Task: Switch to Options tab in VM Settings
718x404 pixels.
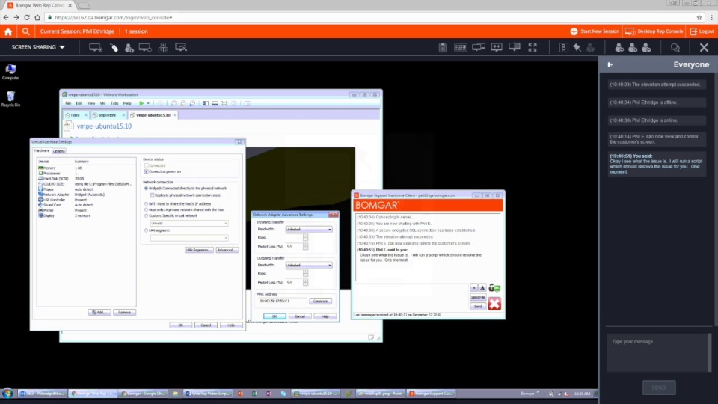Action: 58,151
